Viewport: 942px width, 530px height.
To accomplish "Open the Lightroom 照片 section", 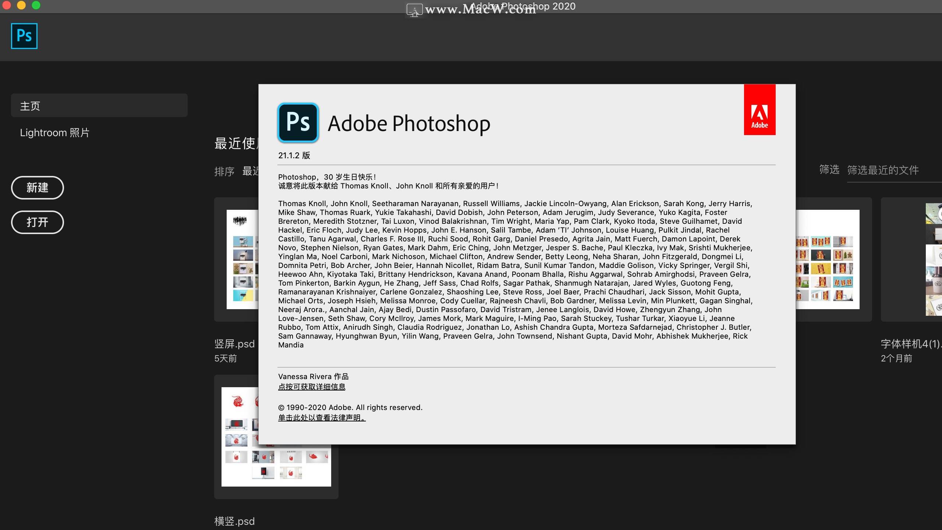I will pos(54,132).
